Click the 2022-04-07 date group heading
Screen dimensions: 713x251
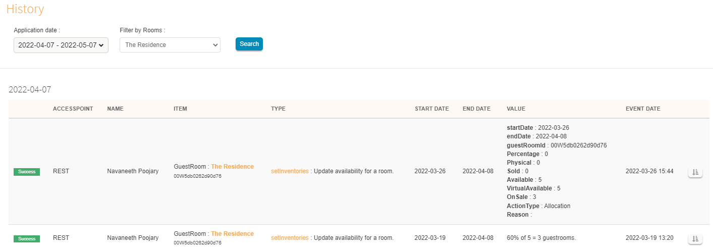click(30, 90)
